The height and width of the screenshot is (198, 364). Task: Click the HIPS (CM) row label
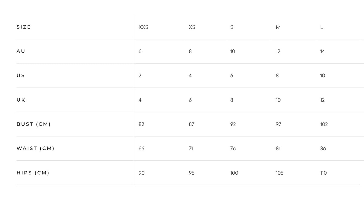(33, 173)
